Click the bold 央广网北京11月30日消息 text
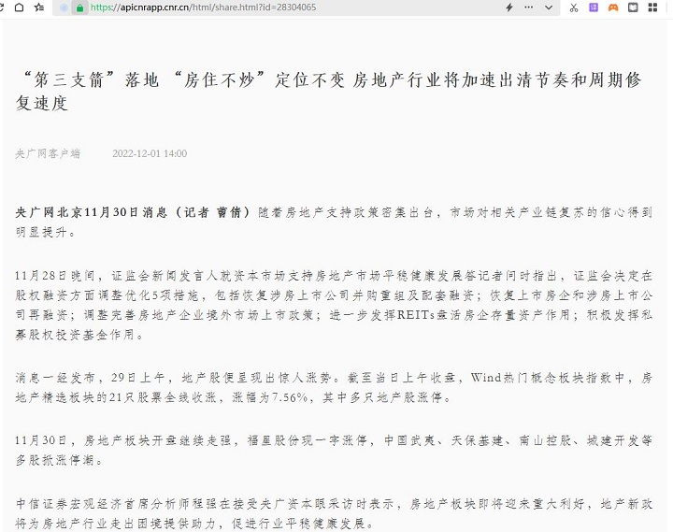The image size is (673, 532). [x=133, y=212]
